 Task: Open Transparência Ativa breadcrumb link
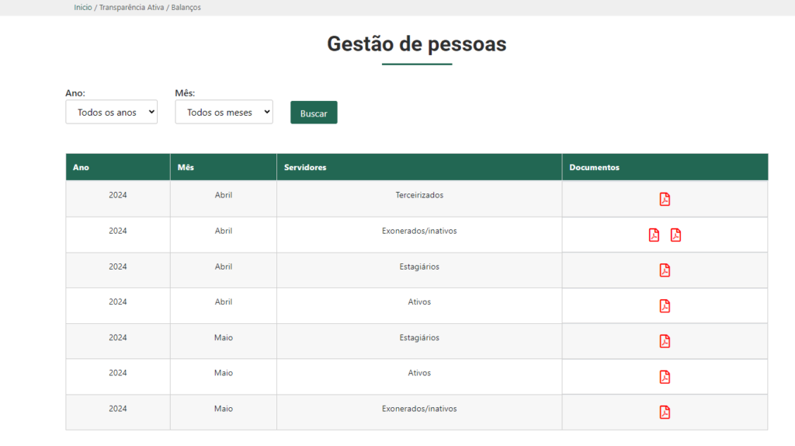[x=131, y=7]
